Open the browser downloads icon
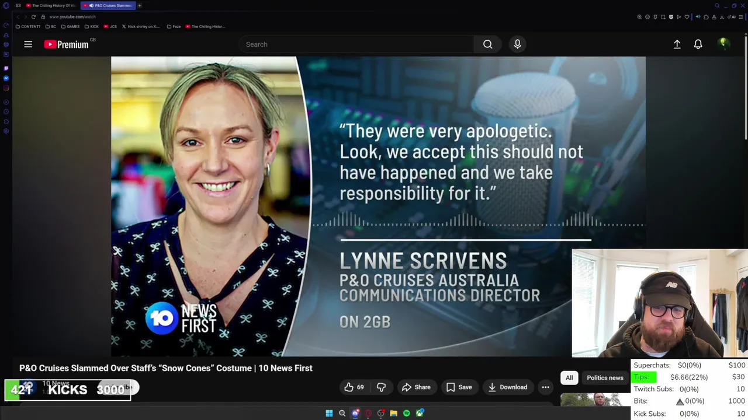Screen dimensions: 748x420 pyautogui.click(x=722, y=17)
